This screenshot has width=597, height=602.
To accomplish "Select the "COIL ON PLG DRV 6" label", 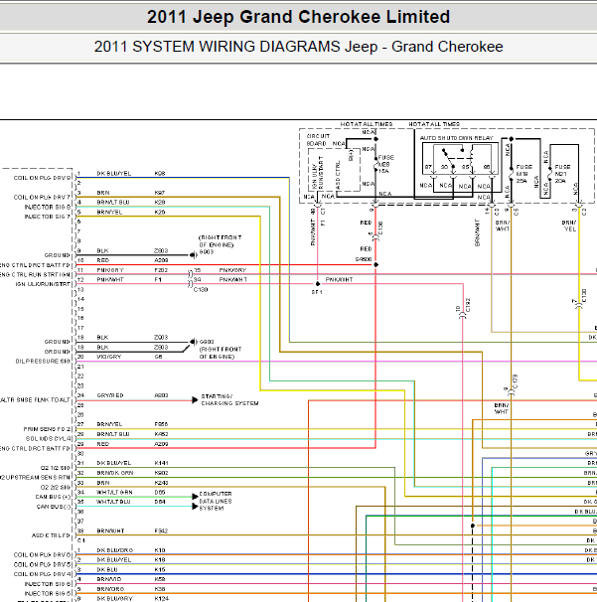I will click(x=43, y=555).
